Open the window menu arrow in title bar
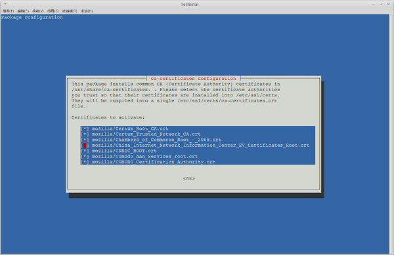Viewport: 394px width, 255px height. (x=5, y=4)
